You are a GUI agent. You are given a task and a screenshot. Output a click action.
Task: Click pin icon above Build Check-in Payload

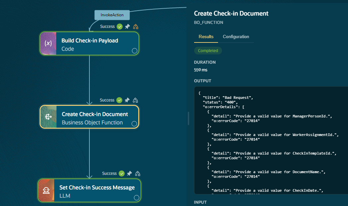click(x=127, y=27)
